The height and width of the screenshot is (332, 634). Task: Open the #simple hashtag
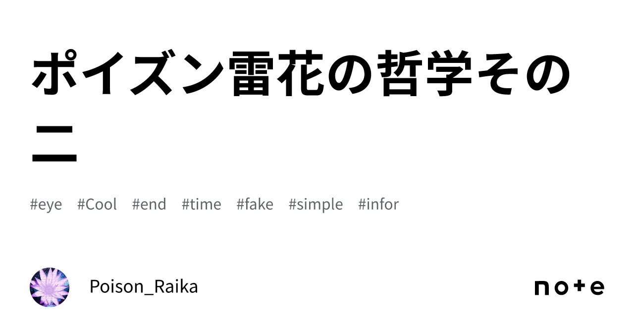click(316, 205)
